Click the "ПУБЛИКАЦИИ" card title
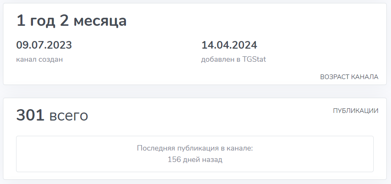 [355, 111]
